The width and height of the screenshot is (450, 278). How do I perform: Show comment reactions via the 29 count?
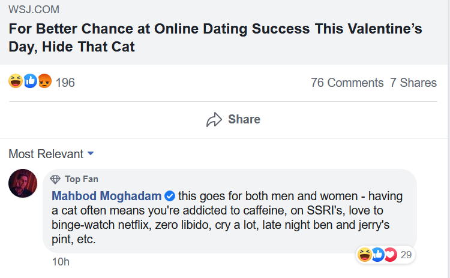406,255
